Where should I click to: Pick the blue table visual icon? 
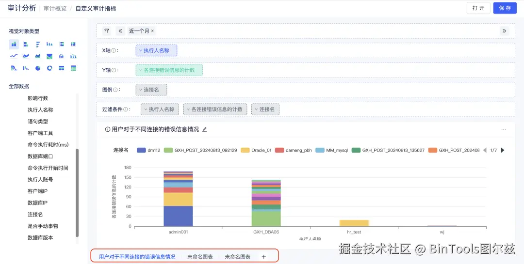[62, 68]
